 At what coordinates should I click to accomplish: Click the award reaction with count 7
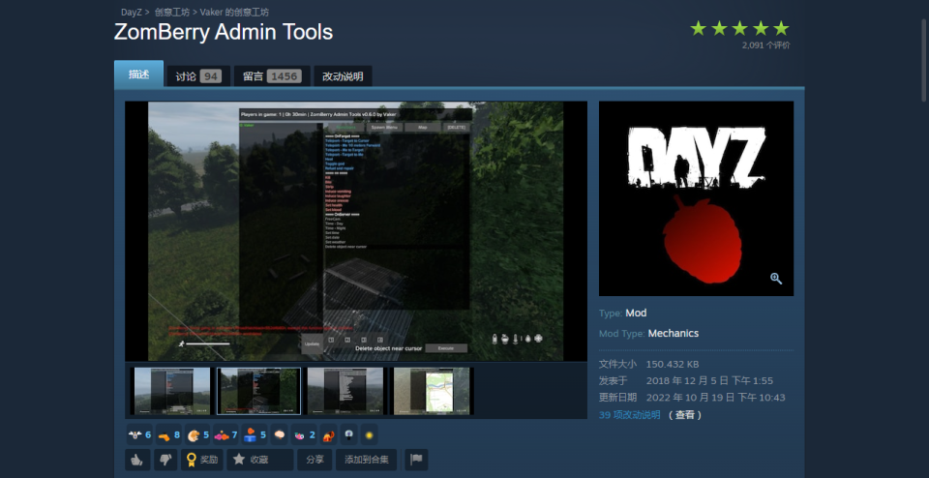(225, 435)
